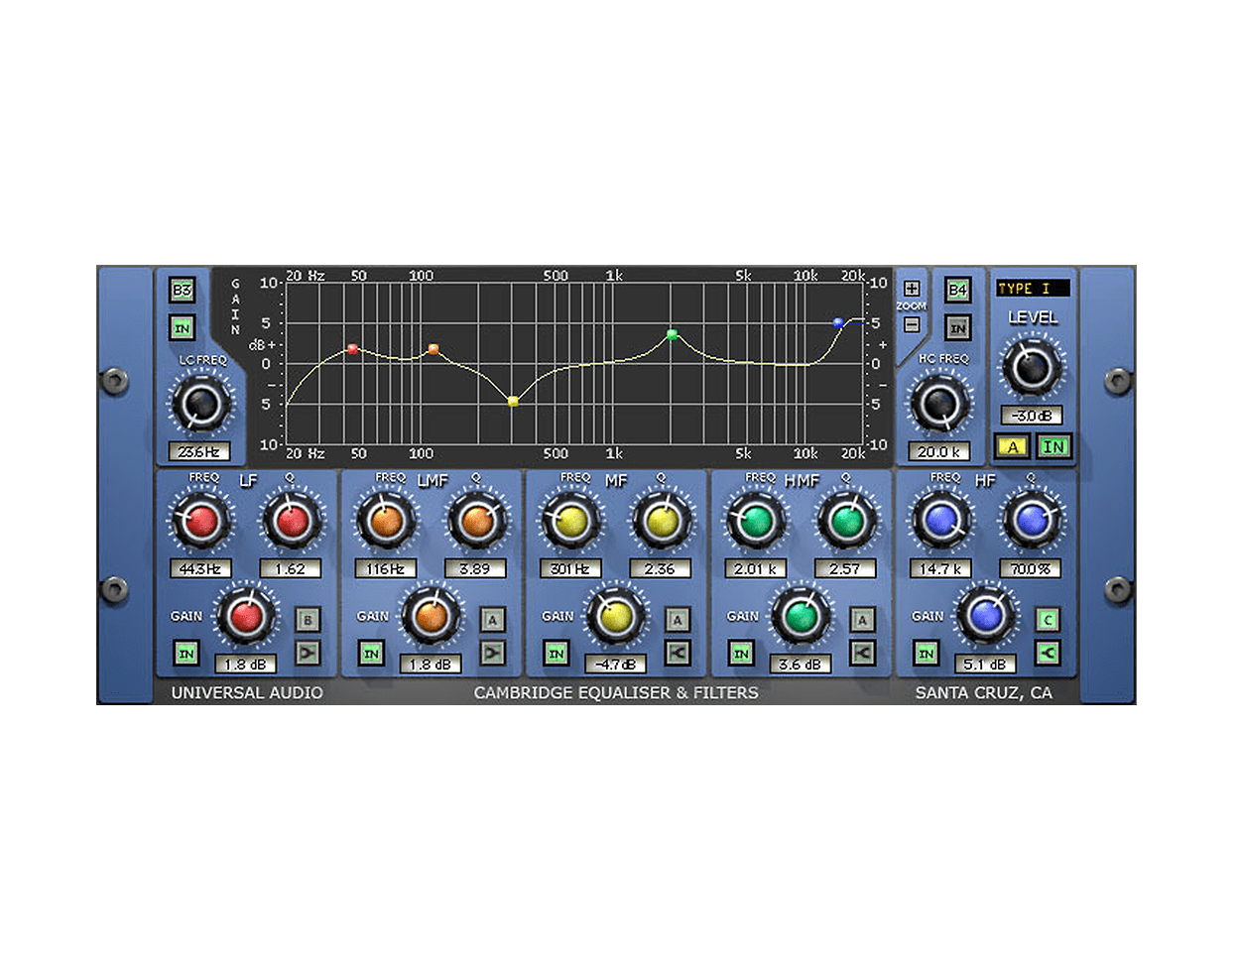Screen dimensions: 1238x972
Task: Click the MF 301 Hz frequency field
Action: tap(570, 569)
